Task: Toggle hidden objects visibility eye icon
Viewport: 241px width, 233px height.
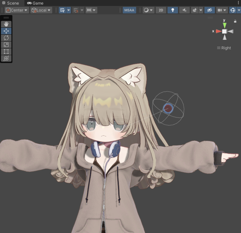Action: [x=210, y=10]
